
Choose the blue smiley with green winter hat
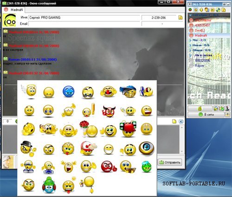(x=49, y=185)
